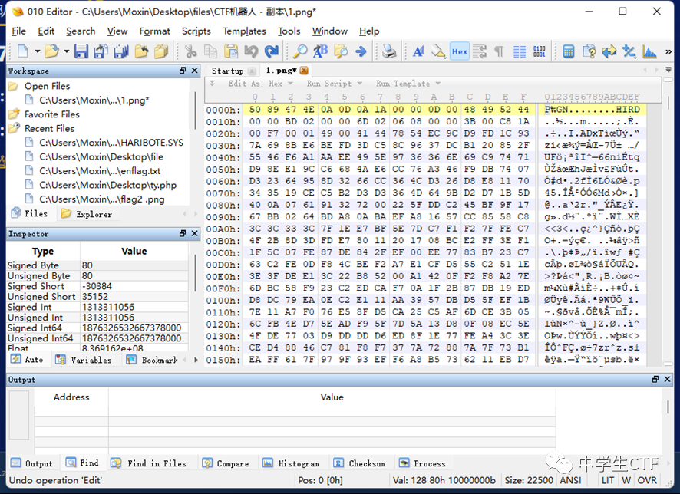The width and height of the screenshot is (680, 494).
Task: Open the Search menu
Action: point(81,31)
